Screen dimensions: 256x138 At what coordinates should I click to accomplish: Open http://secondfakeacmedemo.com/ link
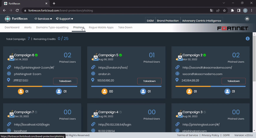pyautogui.click(x=207, y=68)
